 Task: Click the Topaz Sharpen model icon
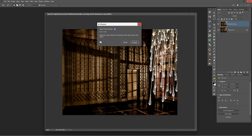pos(115,29)
